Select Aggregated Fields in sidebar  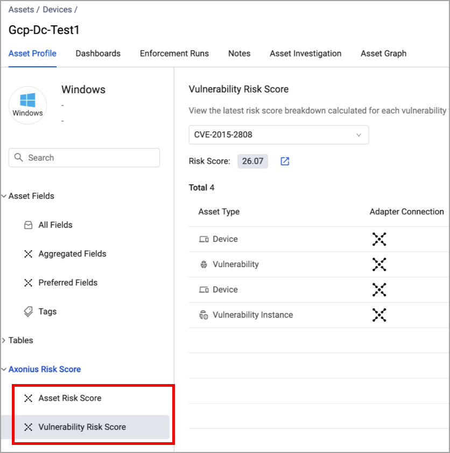[73, 254]
